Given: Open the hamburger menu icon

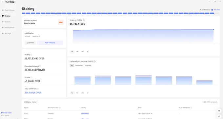Looking at the screenshot, I should tap(3, 2).
